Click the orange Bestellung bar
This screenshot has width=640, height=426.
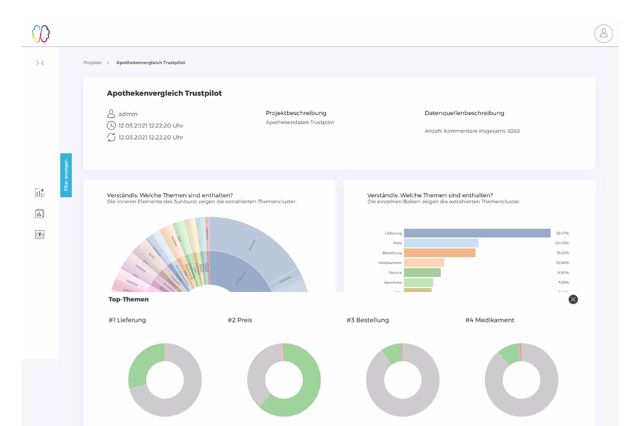439,253
